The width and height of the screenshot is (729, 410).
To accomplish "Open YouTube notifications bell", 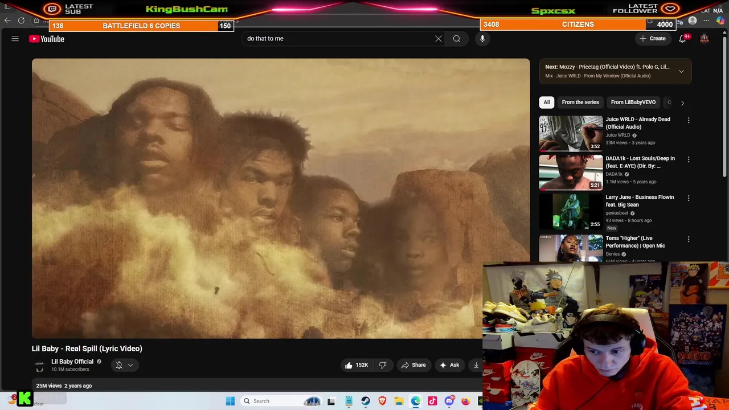I will click(682, 39).
